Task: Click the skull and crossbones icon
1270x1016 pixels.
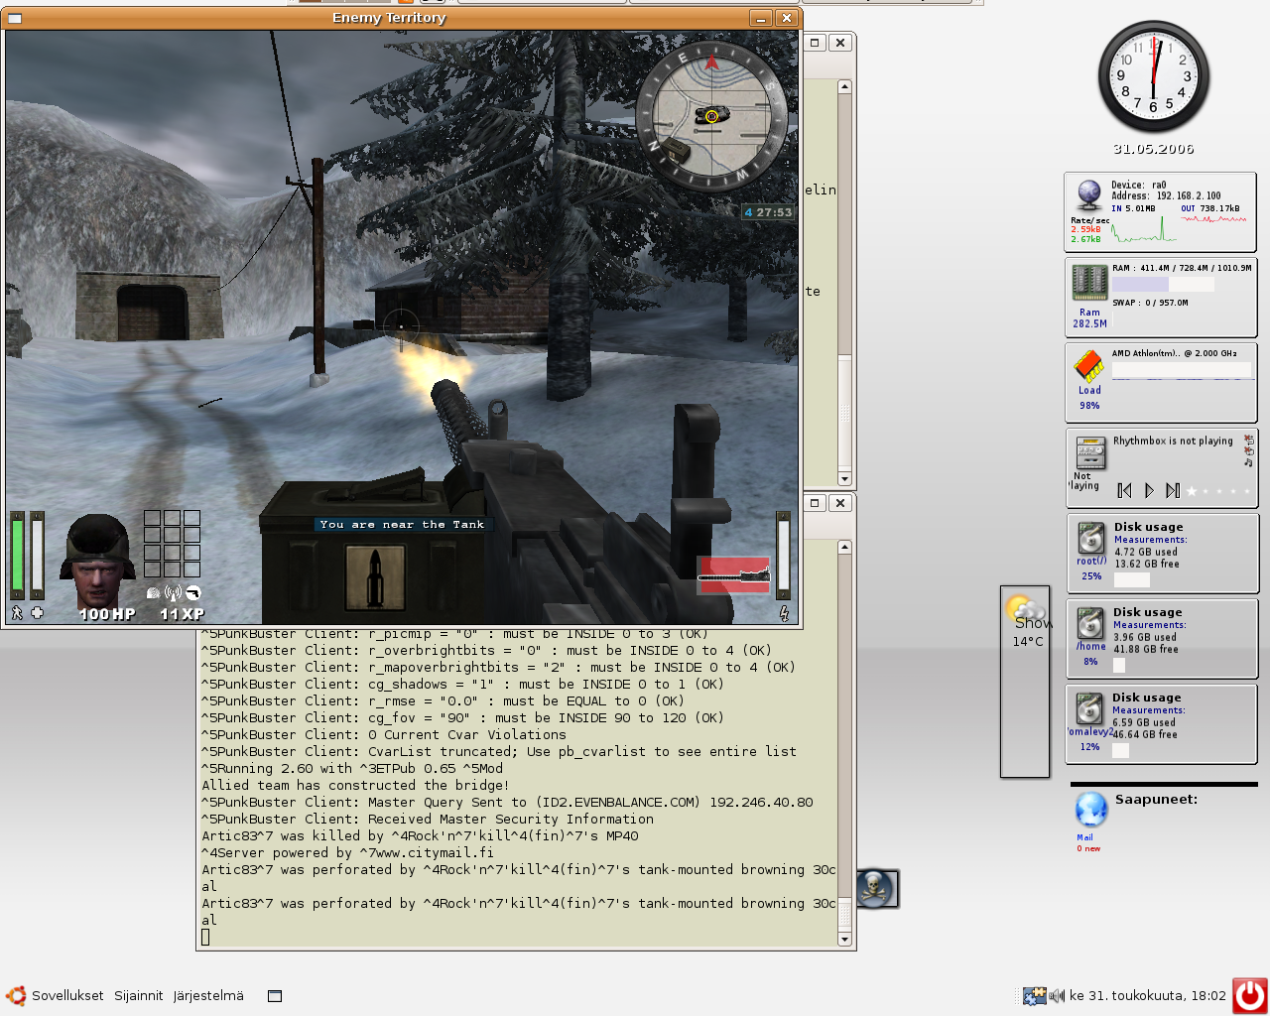Action: 876,888
